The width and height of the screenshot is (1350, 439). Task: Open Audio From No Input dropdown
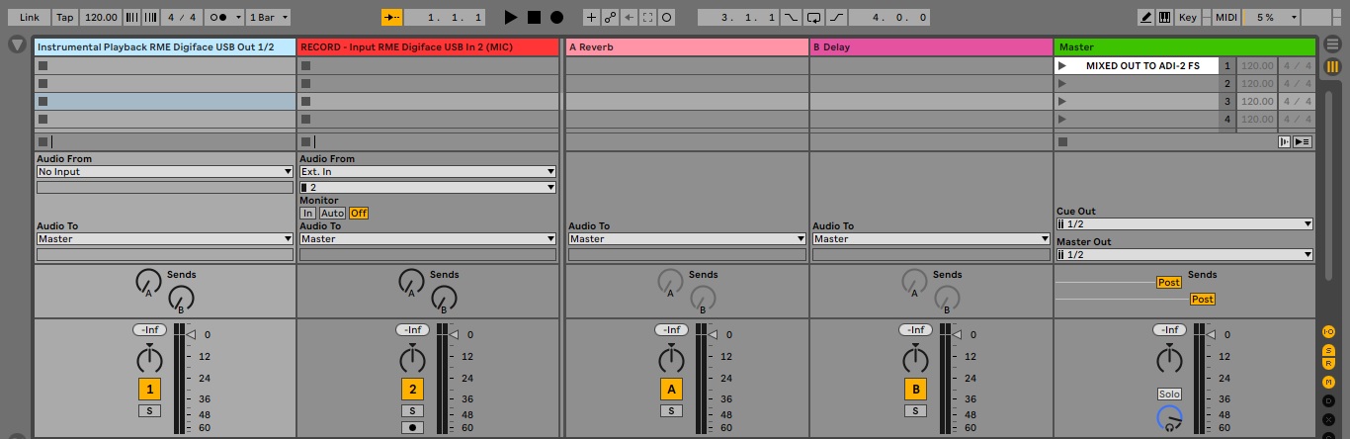[165, 172]
